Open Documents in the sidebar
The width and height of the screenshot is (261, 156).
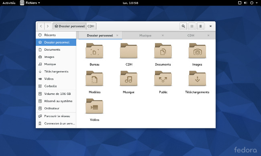[x=56, y=50]
